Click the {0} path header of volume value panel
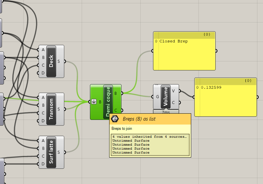Image resolution: width=263 pixels, height=184 pixels. coord(248,81)
